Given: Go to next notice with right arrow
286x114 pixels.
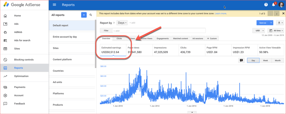Looking at the screenshot, I should point(277,13).
